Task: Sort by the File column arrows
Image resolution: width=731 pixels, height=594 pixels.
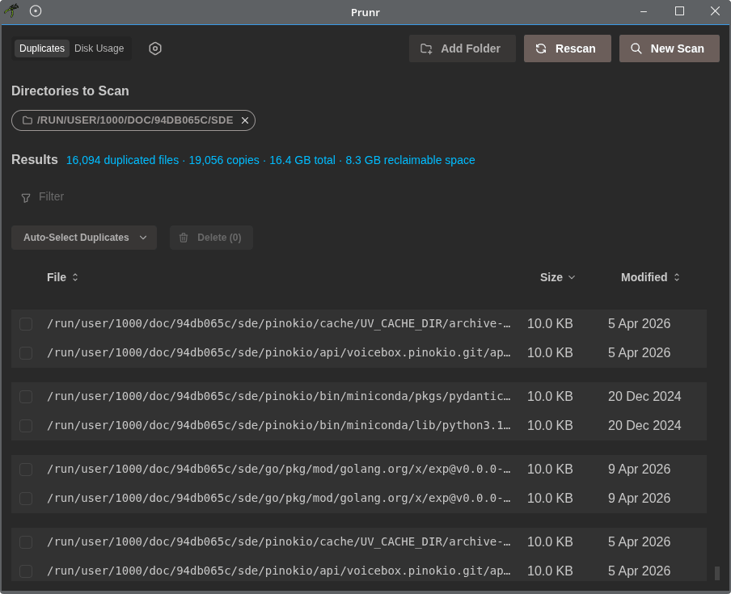Action: pos(75,277)
